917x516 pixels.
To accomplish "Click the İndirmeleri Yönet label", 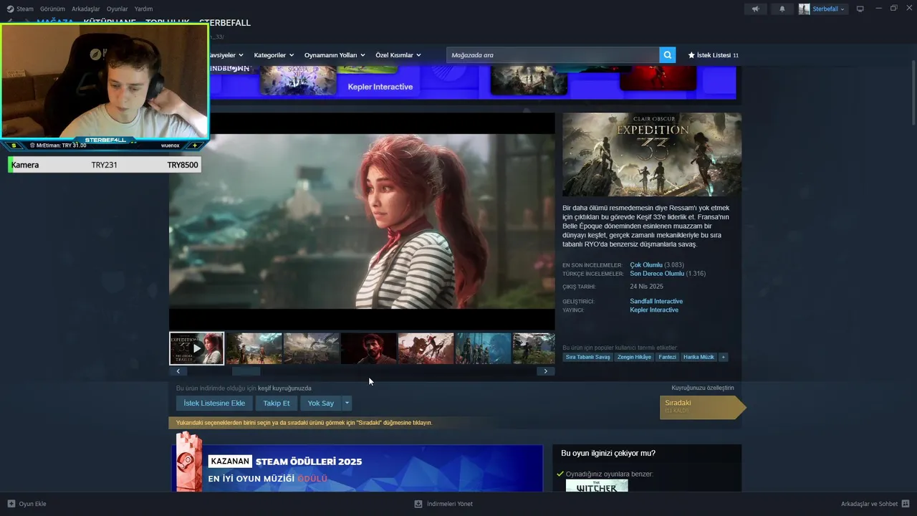I will coord(450,504).
